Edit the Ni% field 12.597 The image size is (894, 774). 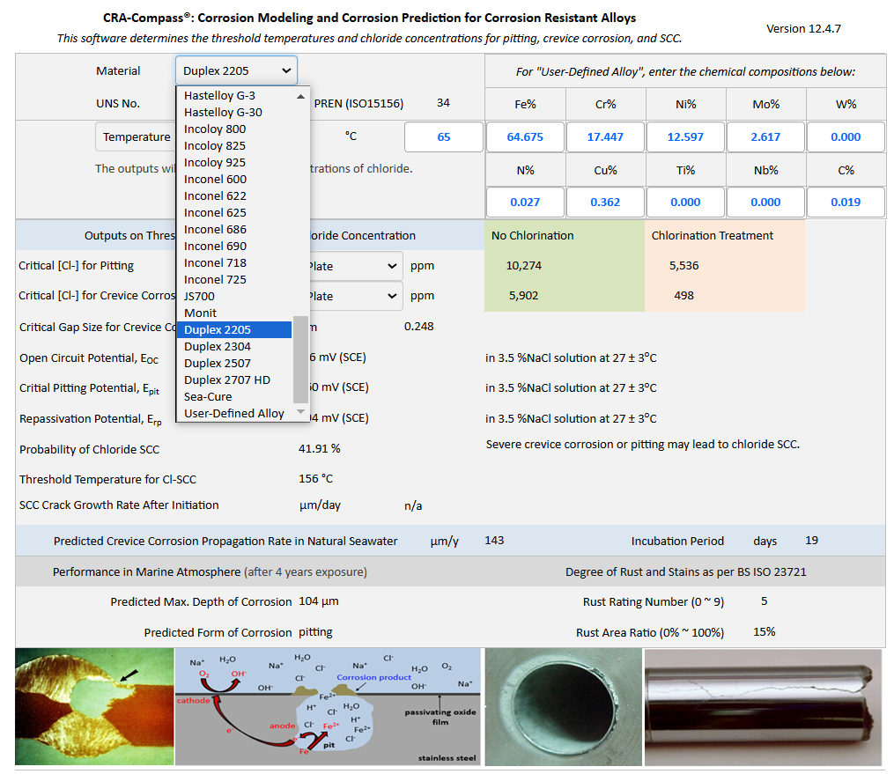coord(685,136)
